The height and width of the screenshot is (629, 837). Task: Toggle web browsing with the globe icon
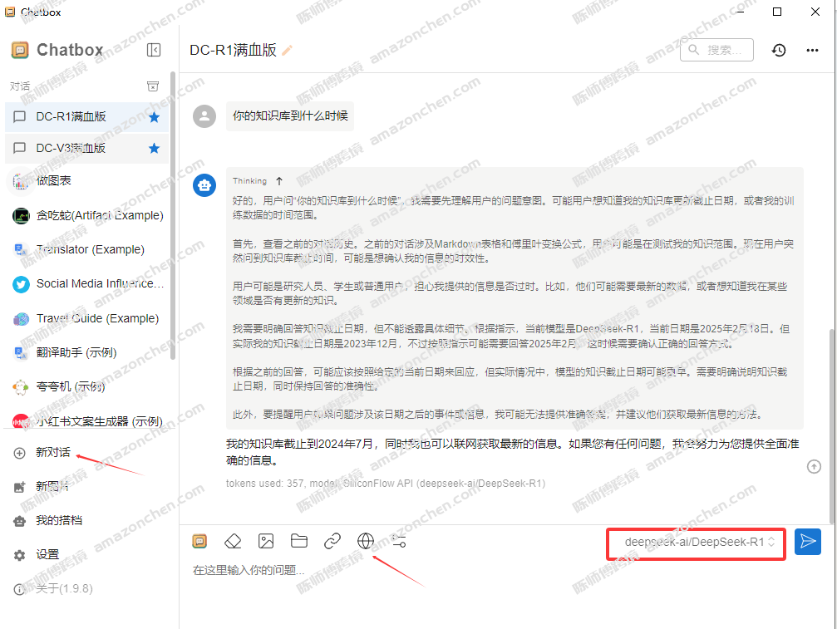pyautogui.click(x=366, y=542)
